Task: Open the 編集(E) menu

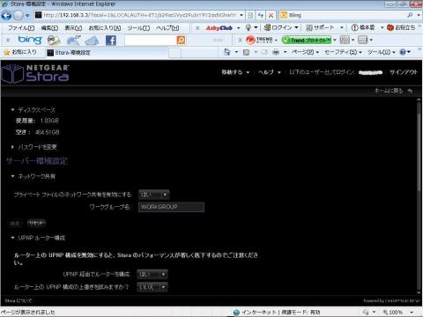Action: point(49,28)
